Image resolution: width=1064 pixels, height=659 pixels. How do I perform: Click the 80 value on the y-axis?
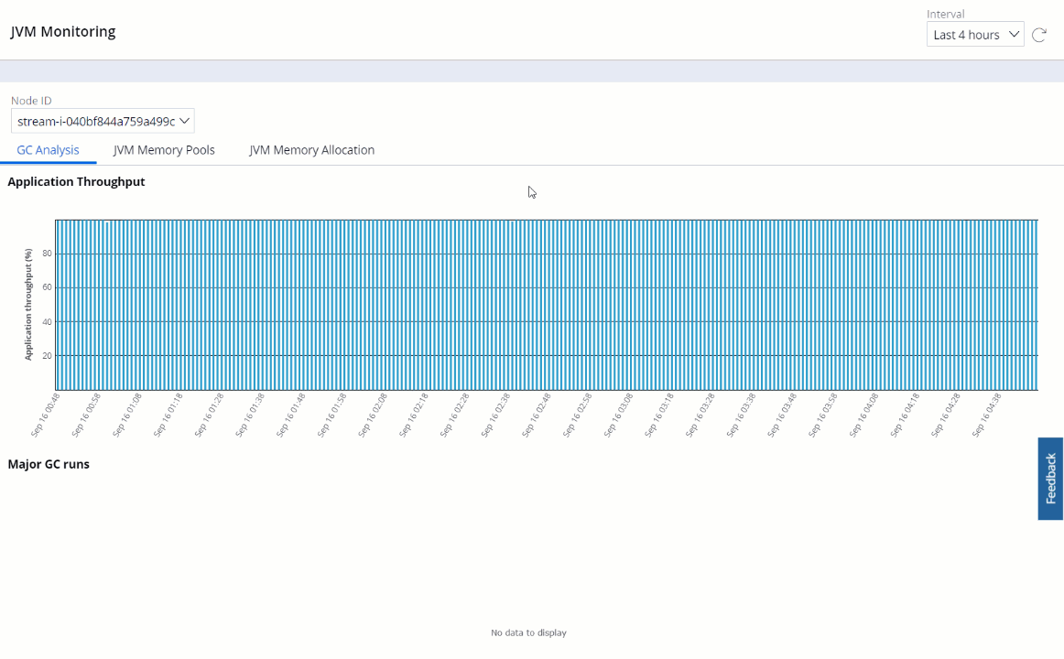click(x=47, y=254)
